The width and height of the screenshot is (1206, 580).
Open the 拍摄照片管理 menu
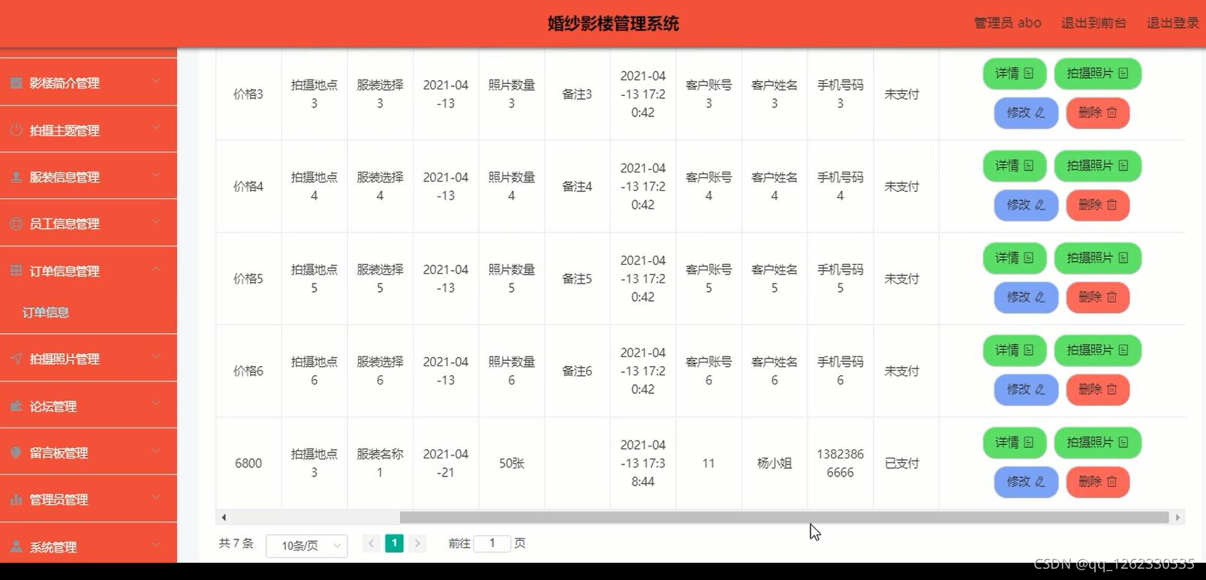tap(88, 359)
